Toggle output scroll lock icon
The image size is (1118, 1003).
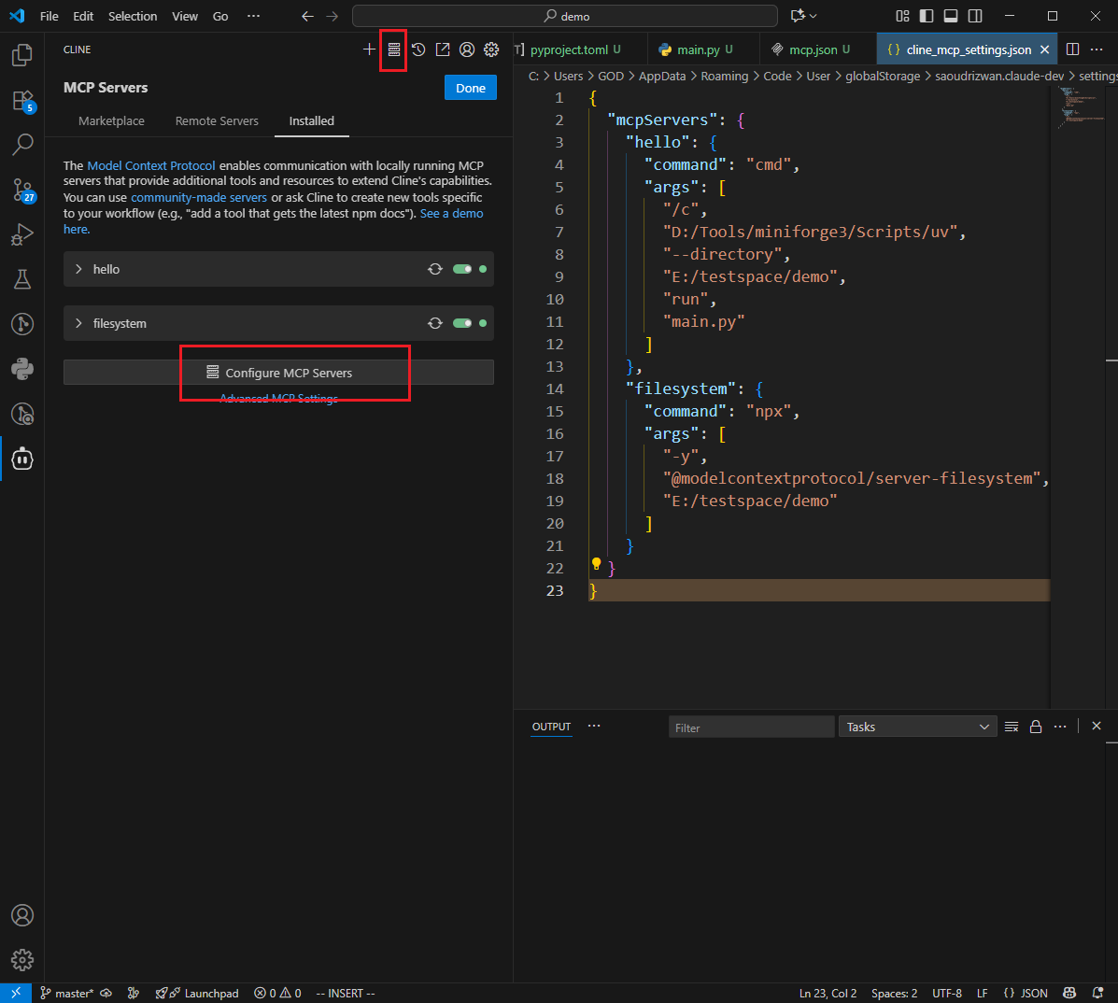click(1036, 727)
